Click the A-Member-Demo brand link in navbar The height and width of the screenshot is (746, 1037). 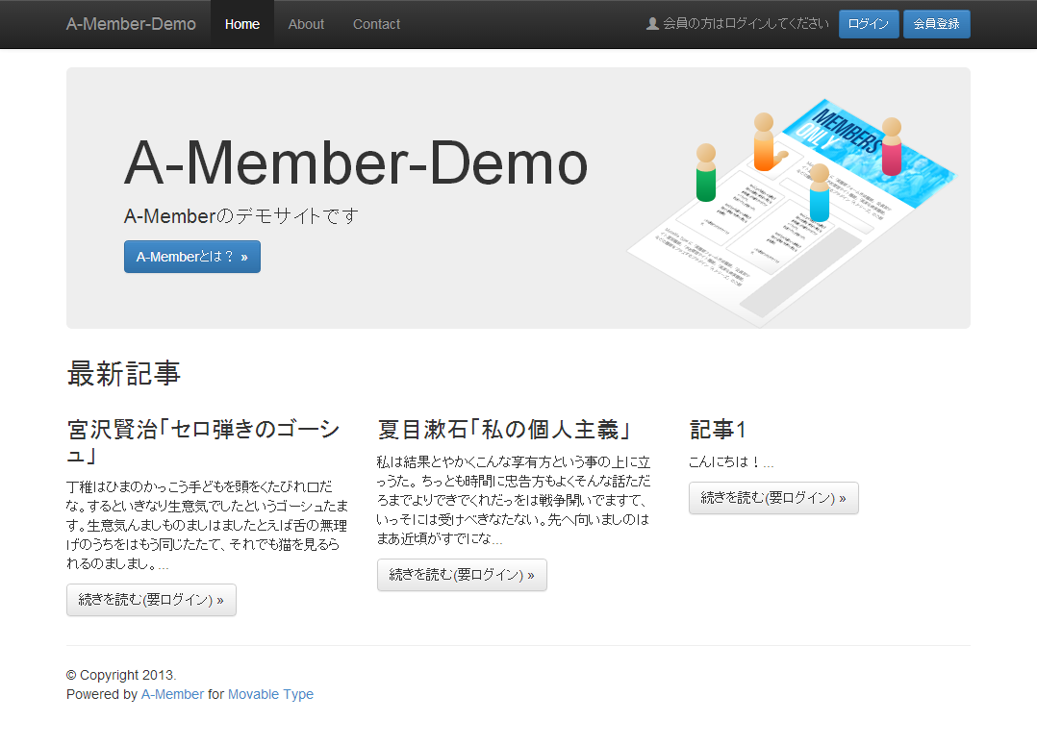coord(131,24)
